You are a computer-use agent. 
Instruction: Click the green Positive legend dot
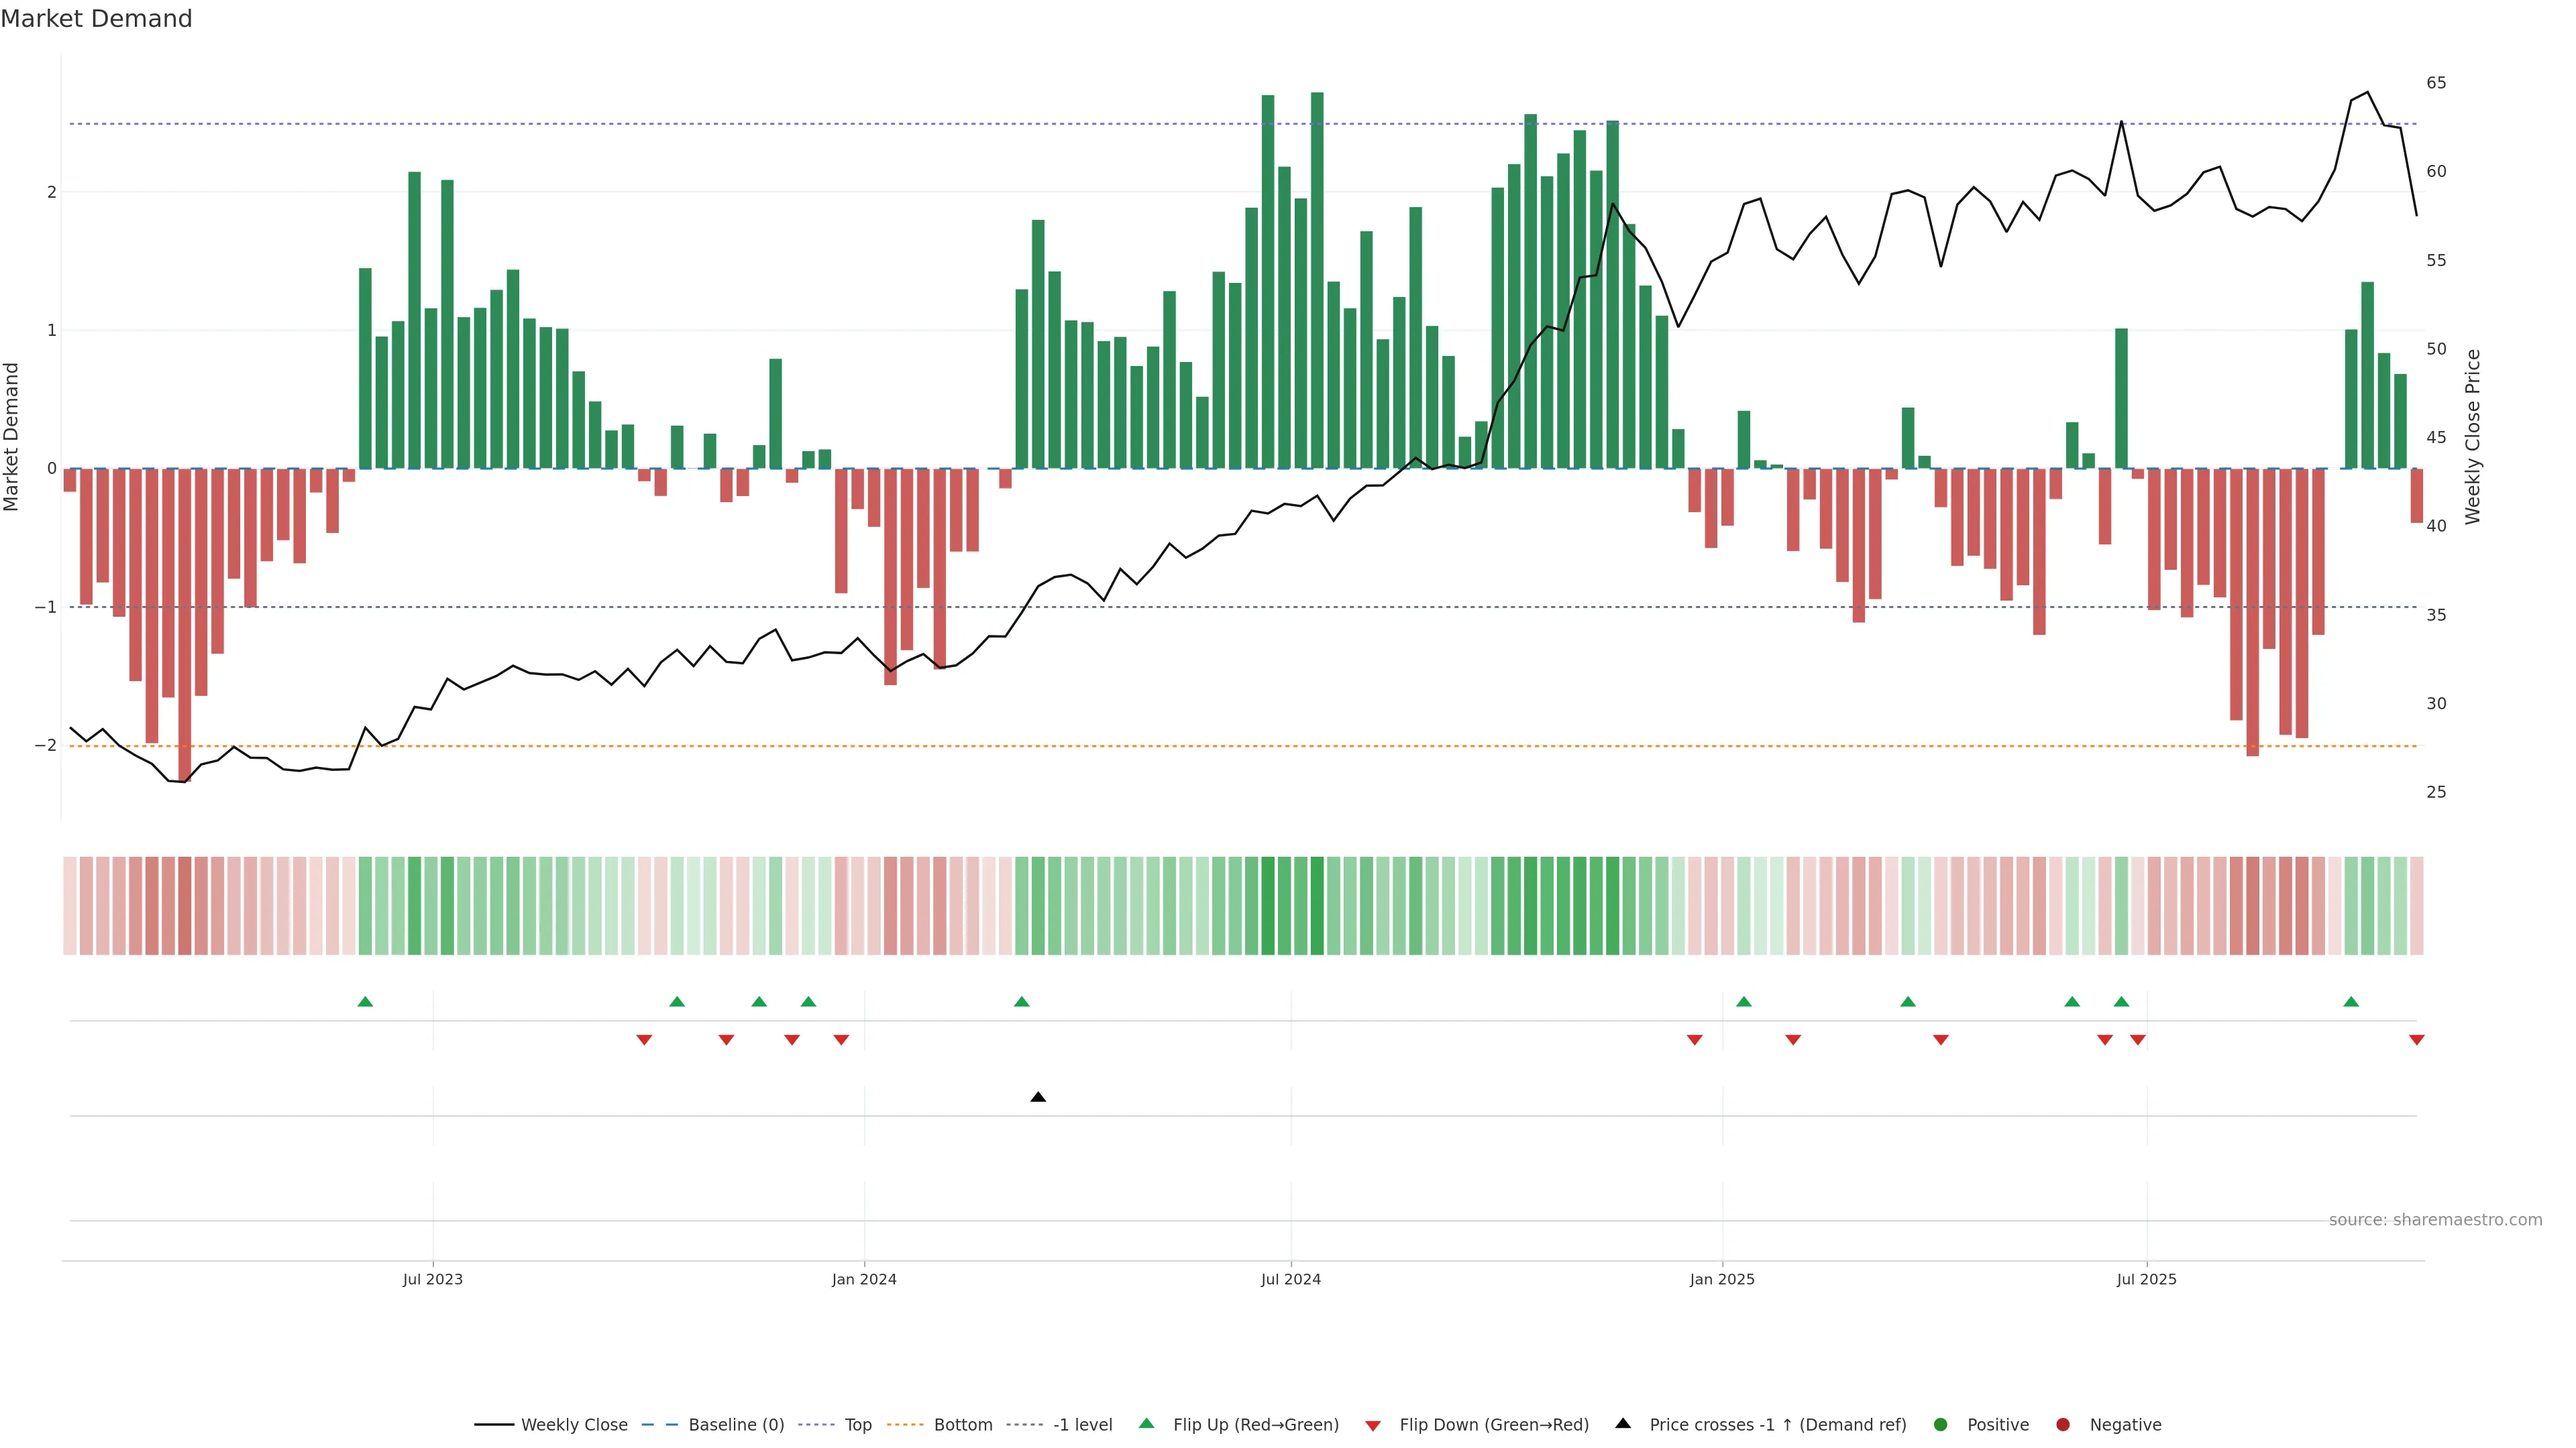point(1941,1424)
